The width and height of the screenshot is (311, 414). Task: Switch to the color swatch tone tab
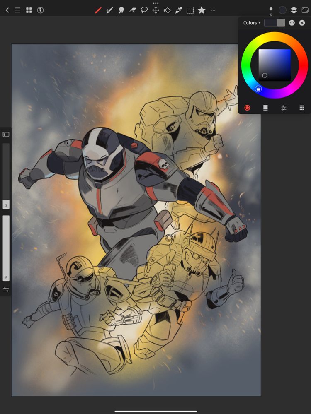[x=265, y=108]
